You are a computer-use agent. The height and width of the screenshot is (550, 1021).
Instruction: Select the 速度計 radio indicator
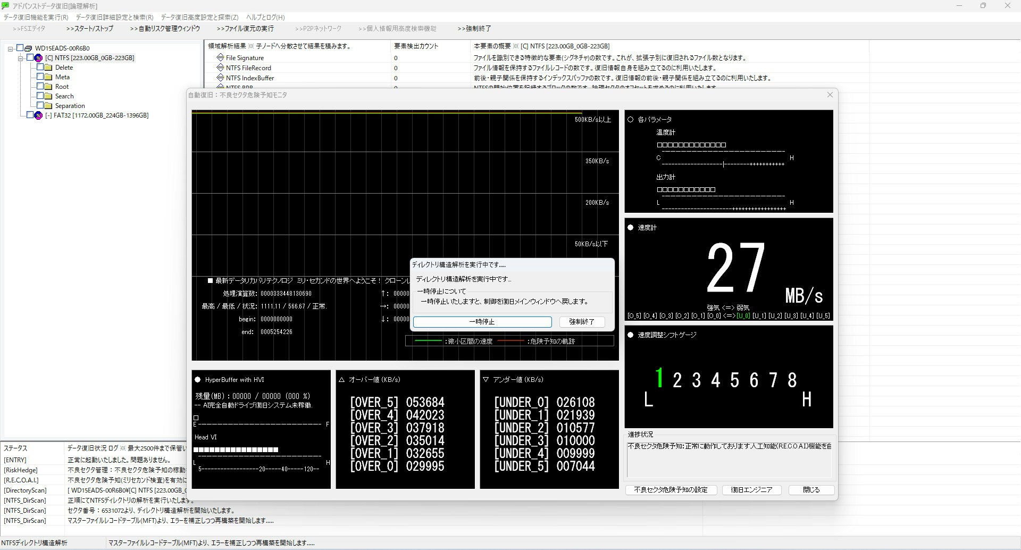point(631,228)
